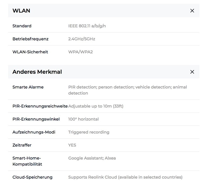The image size is (221, 188).
Task: Click the 100° horizontal angle value
Action: coord(83,119)
